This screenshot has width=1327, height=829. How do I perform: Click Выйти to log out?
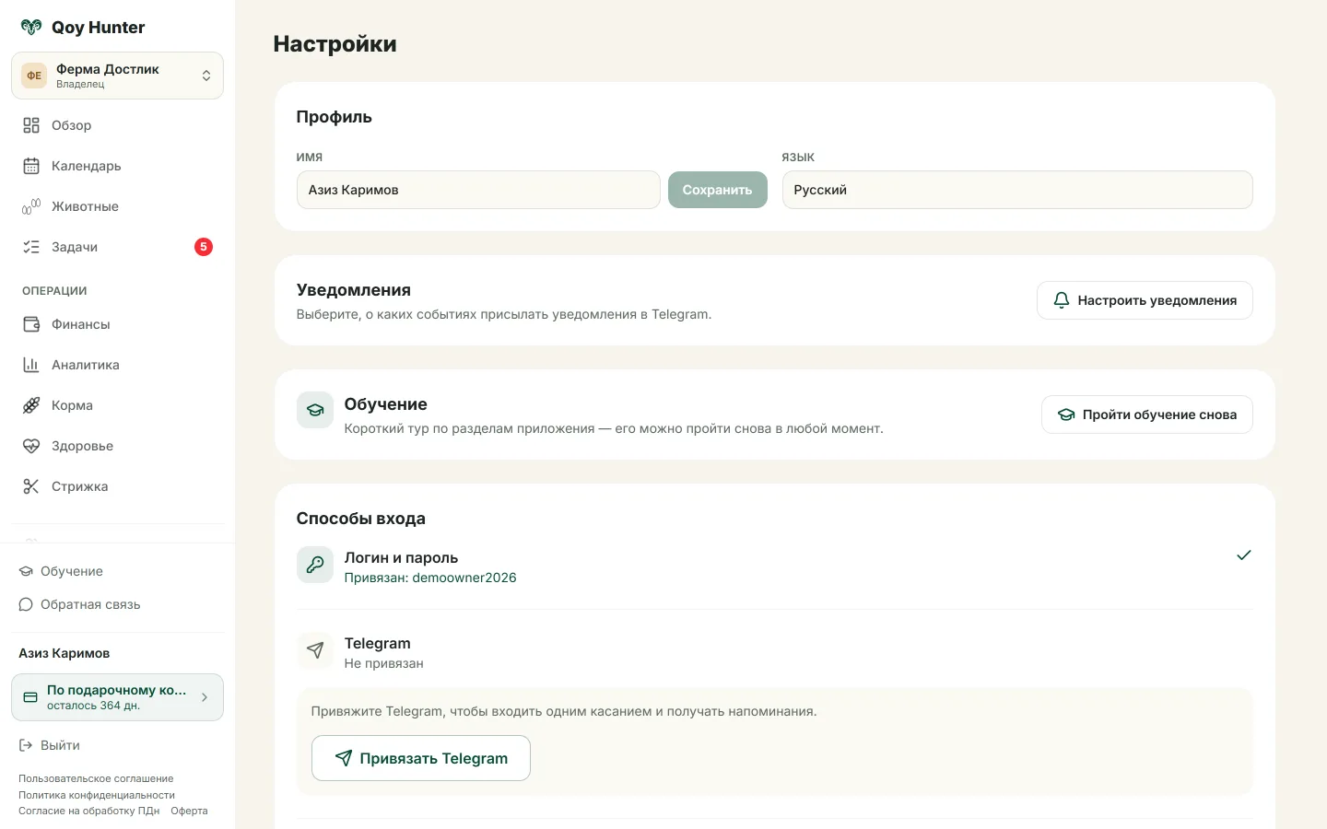60,745
